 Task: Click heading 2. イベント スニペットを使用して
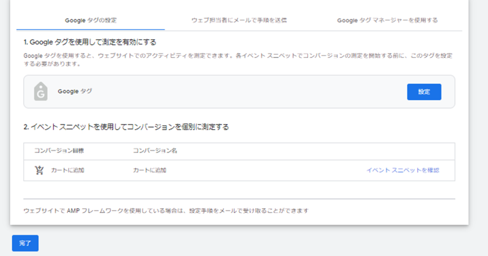126,127
